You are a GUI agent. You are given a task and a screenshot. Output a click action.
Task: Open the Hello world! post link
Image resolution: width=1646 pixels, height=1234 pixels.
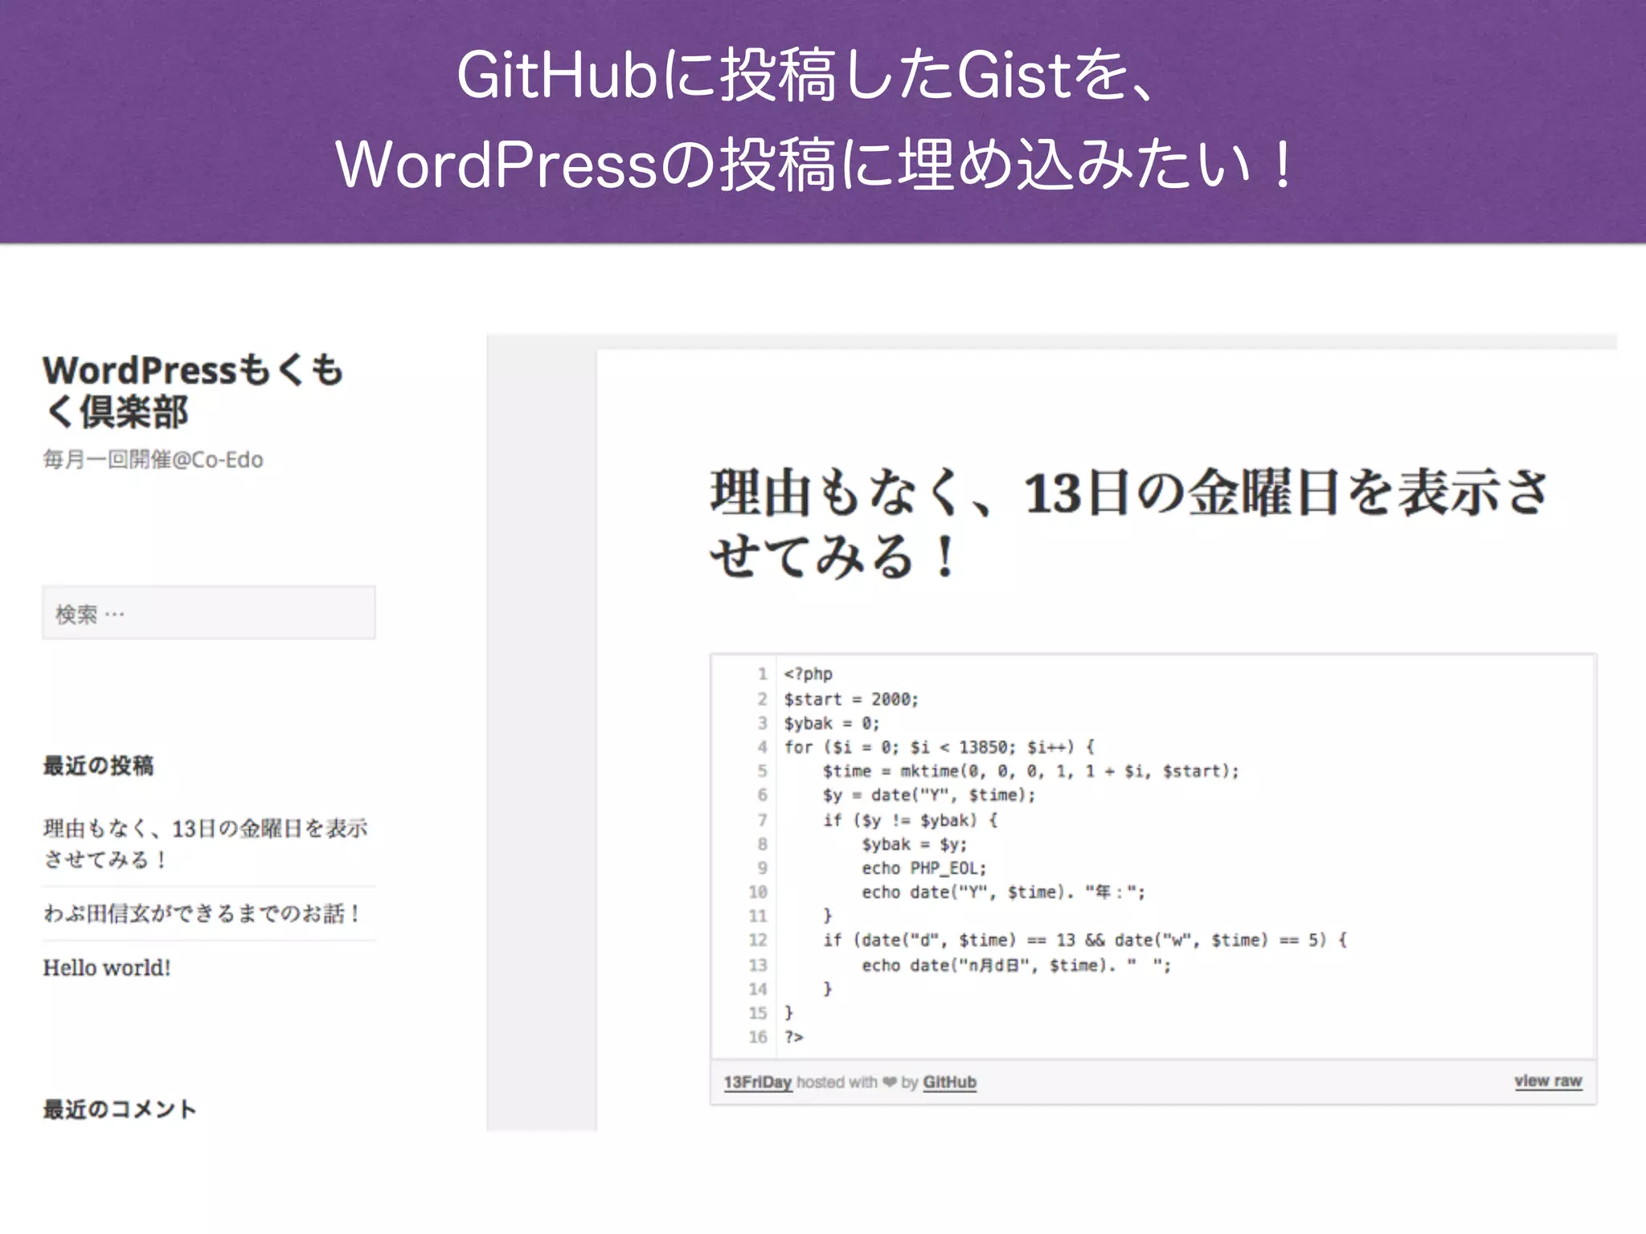(x=107, y=967)
